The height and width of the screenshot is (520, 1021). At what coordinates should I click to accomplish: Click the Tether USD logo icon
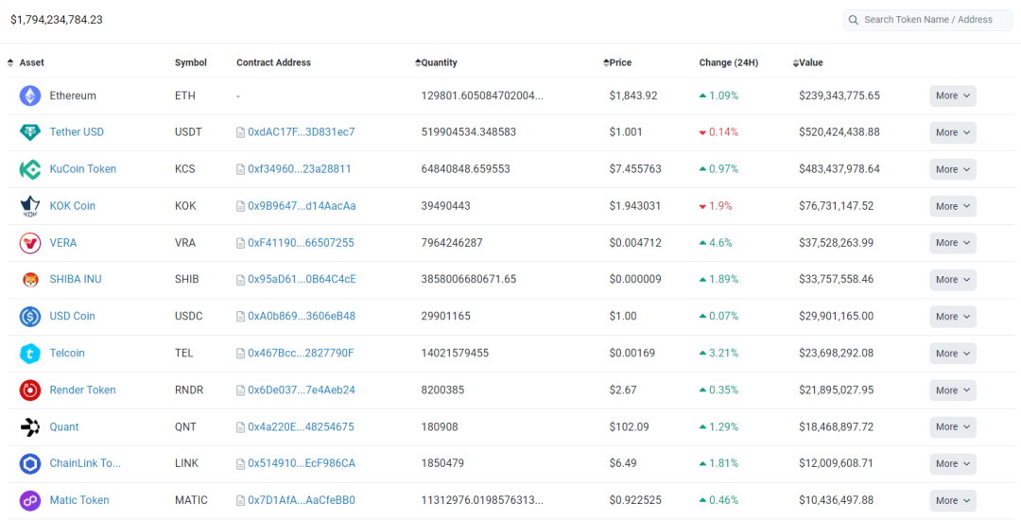pos(30,132)
